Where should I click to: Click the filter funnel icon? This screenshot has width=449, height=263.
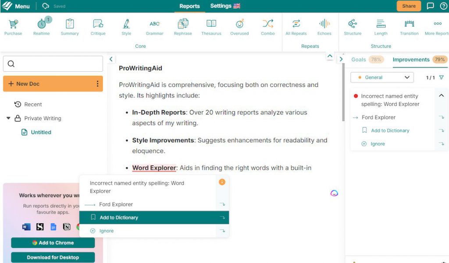[442, 77]
